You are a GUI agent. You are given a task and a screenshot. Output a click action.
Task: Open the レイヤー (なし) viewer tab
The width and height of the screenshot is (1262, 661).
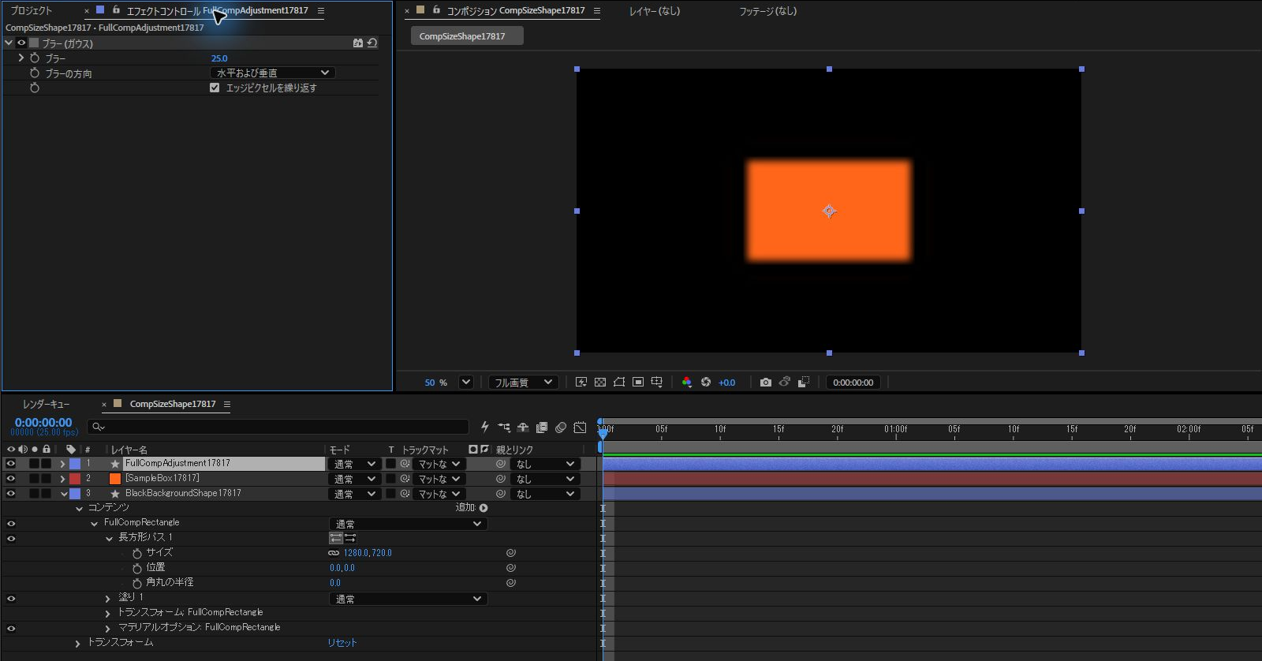pos(655,11)
